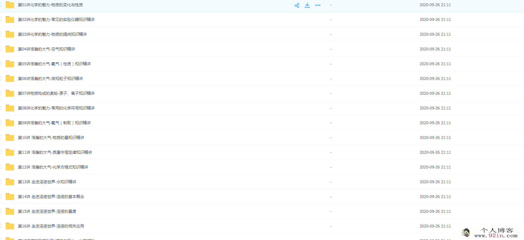Click the share icon on the 第01讲 row

point(297,5)
